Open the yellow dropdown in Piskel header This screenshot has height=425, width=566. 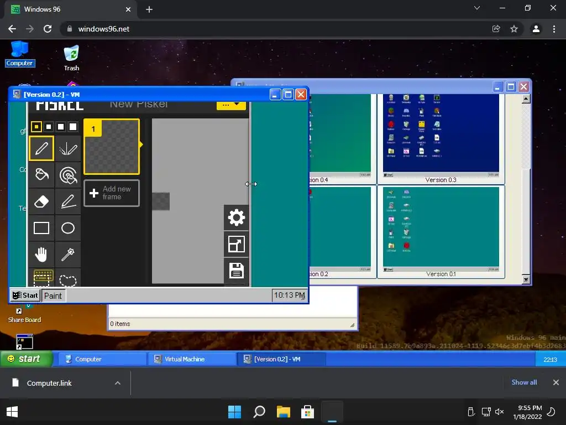[x=231, y=105]
